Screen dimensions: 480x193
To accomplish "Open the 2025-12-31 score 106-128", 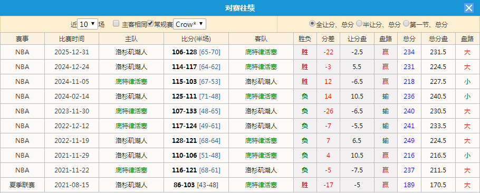I will [184, 52].
